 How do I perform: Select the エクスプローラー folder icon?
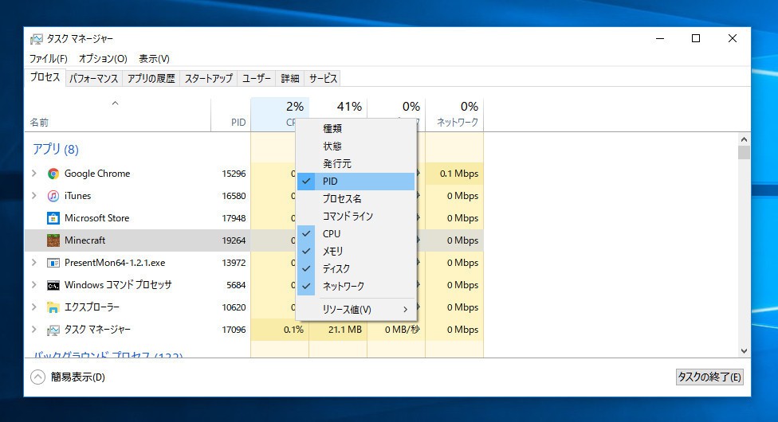(x=53, y=307)
